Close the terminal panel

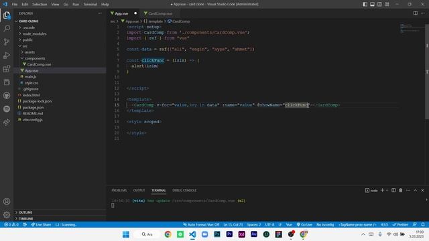(422, 190)
